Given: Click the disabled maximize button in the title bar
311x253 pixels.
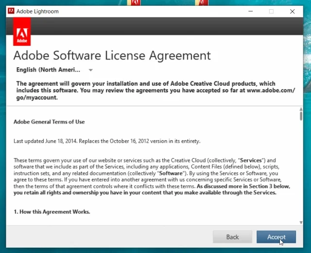Looking at the screenshot, I should coord(271,12).
